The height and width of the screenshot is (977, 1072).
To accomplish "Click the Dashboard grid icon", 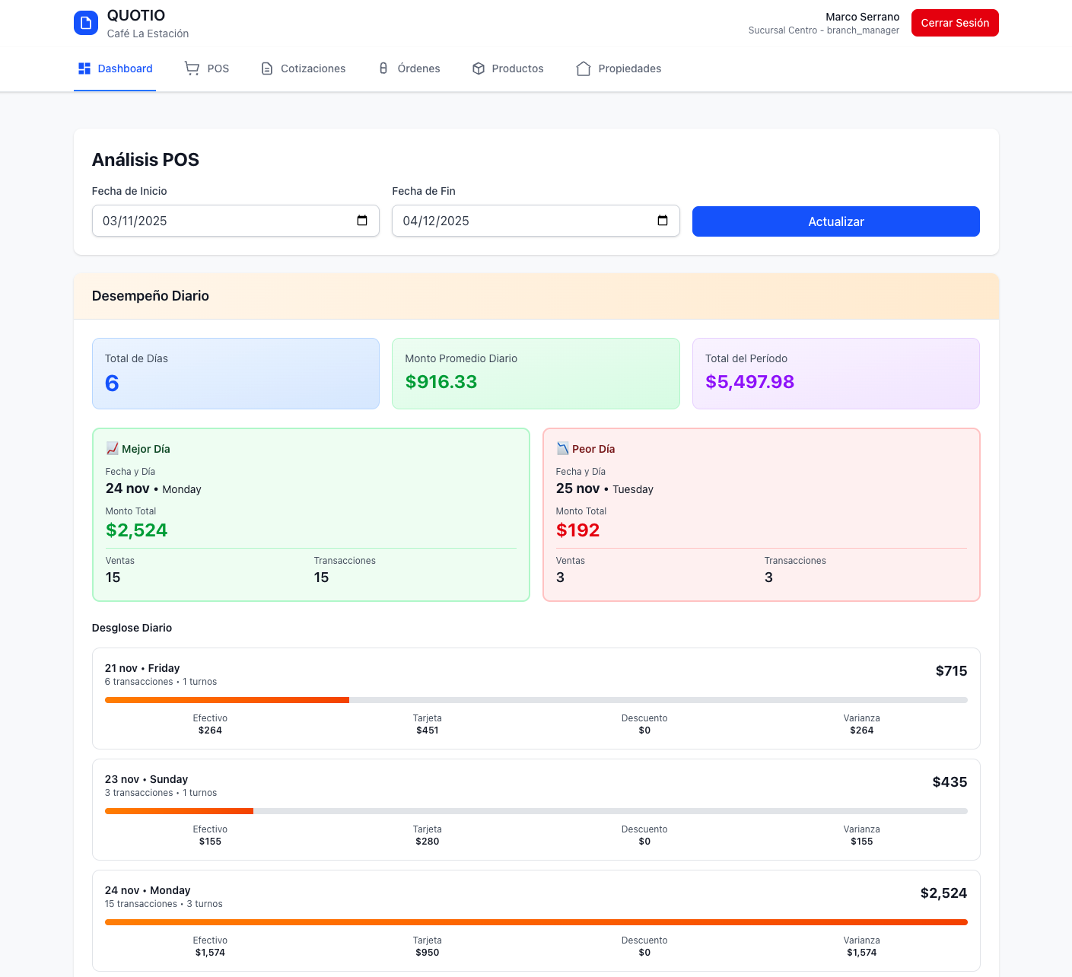I will coord(84,68).
